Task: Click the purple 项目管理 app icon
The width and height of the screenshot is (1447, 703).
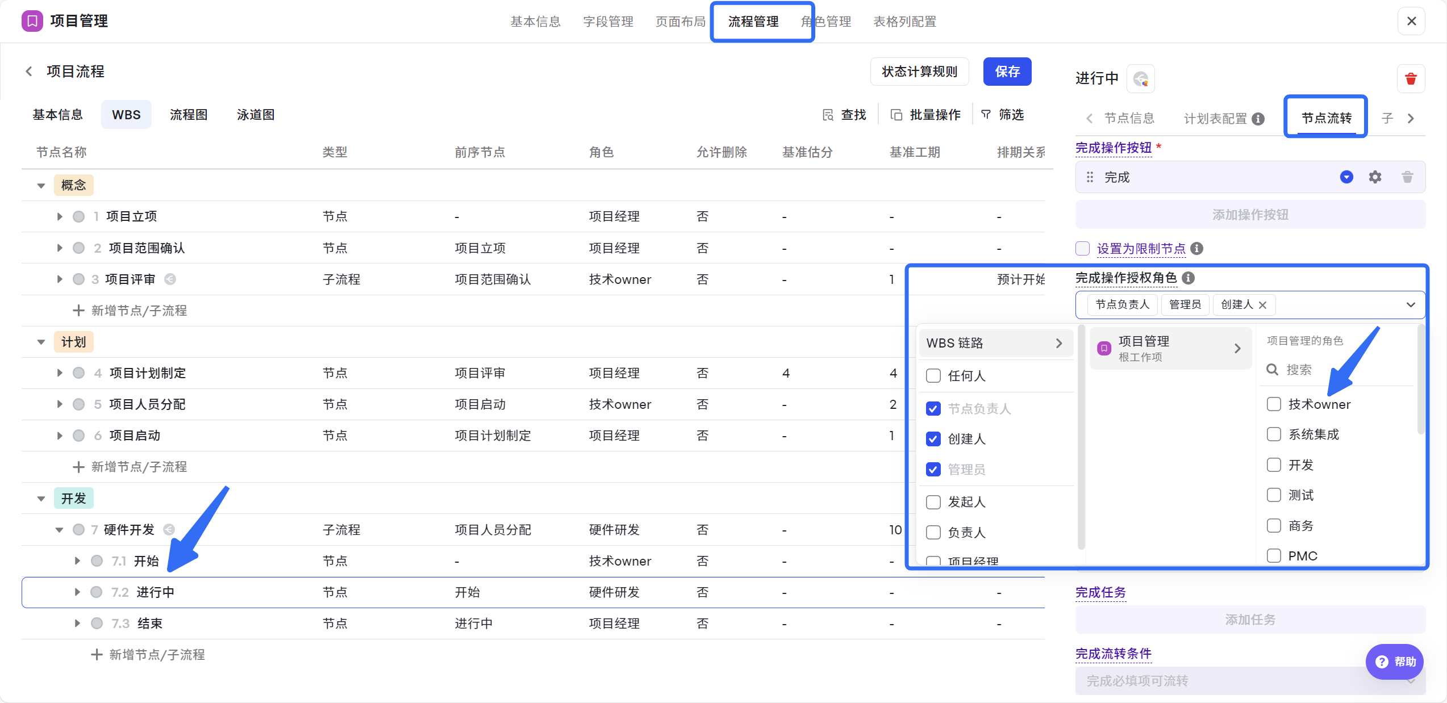Action: pos(32,21)
